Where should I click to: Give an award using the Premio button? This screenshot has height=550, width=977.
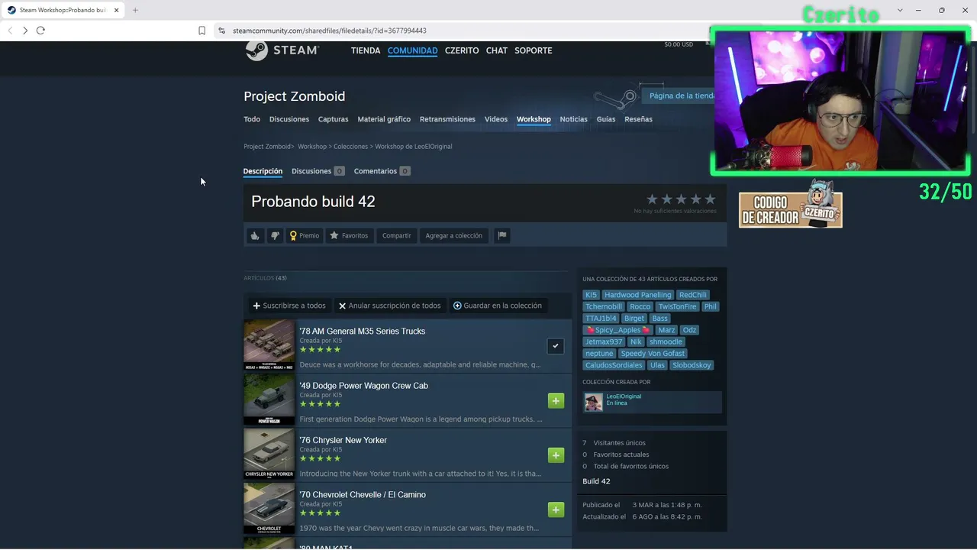pyautogui.click(x=304, y=235)
